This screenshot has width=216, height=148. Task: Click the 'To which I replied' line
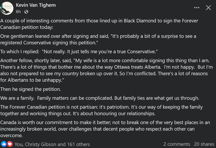[x=79, y=51]
